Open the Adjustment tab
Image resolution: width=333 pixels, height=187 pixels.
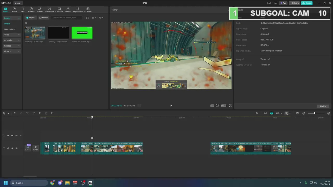pyautogui.click(x=78, y=10)
